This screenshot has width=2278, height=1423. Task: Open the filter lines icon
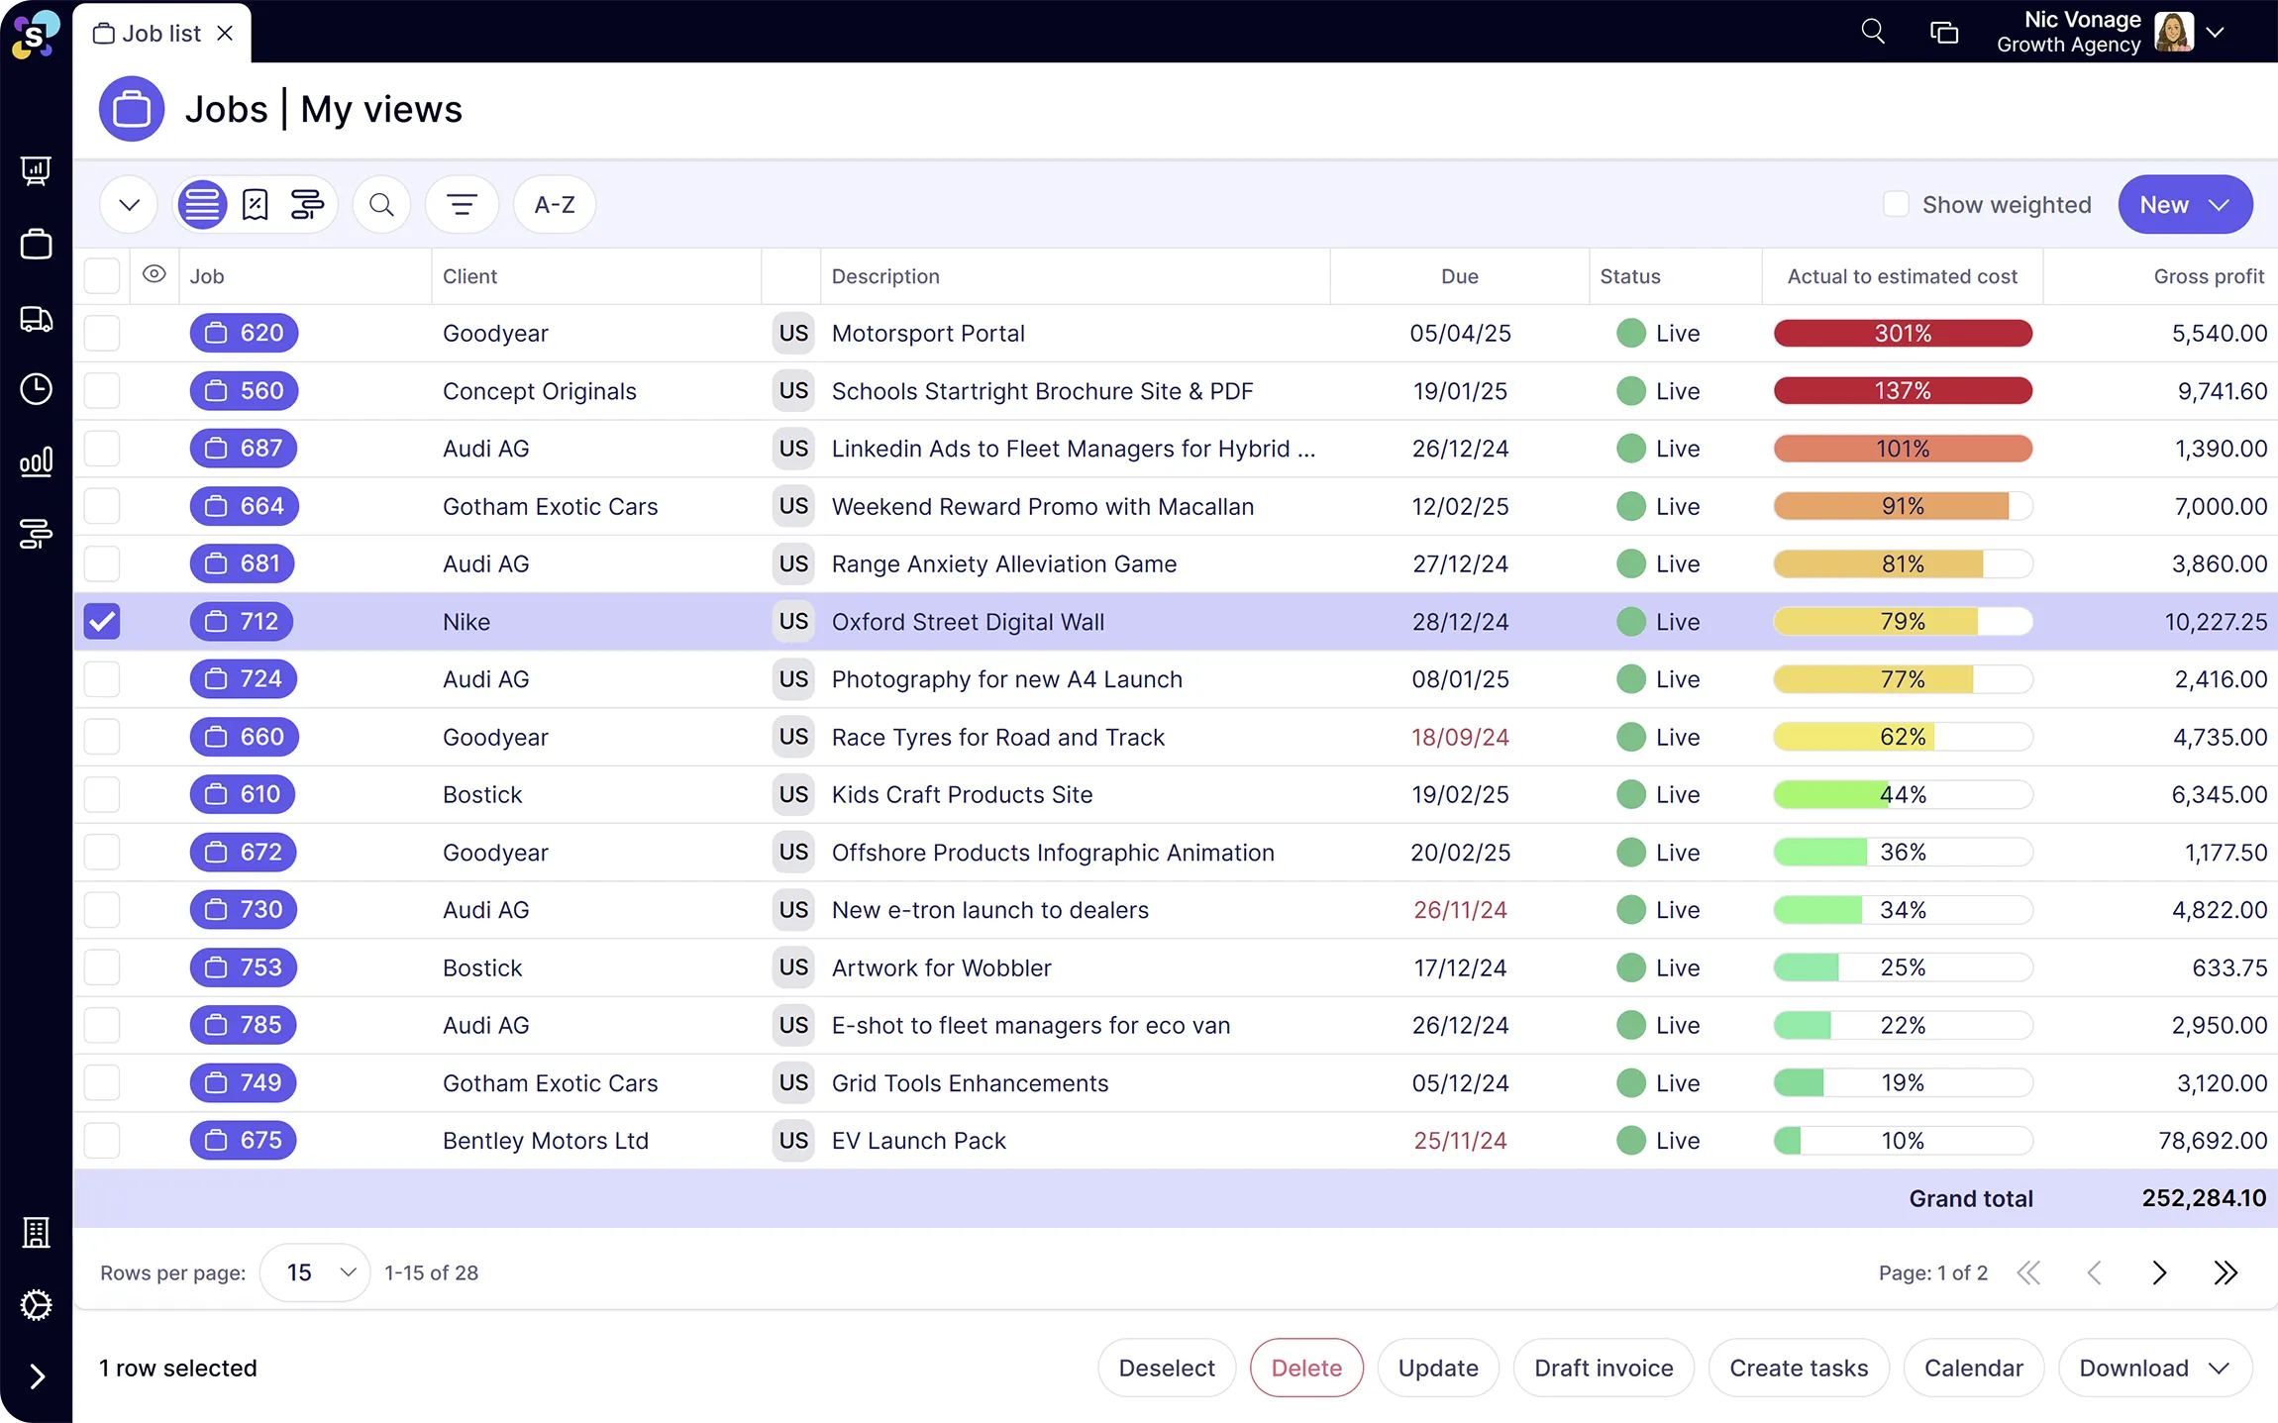click(462, 205)
